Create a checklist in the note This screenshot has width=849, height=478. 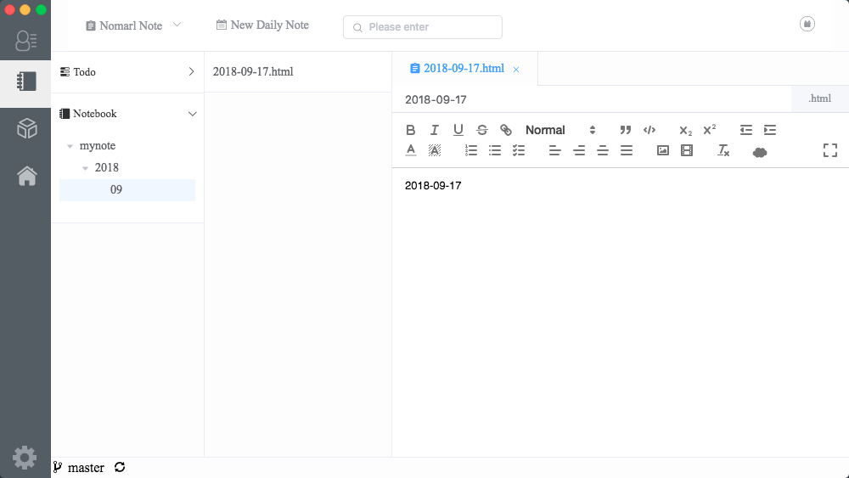click(519, 150)
